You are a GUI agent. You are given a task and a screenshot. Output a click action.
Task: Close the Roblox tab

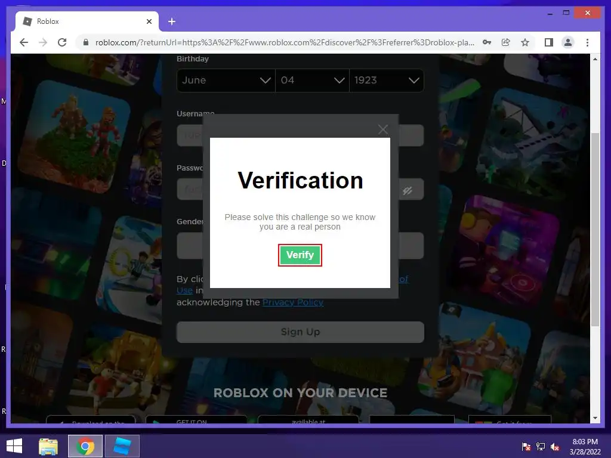tap(149, 21)
